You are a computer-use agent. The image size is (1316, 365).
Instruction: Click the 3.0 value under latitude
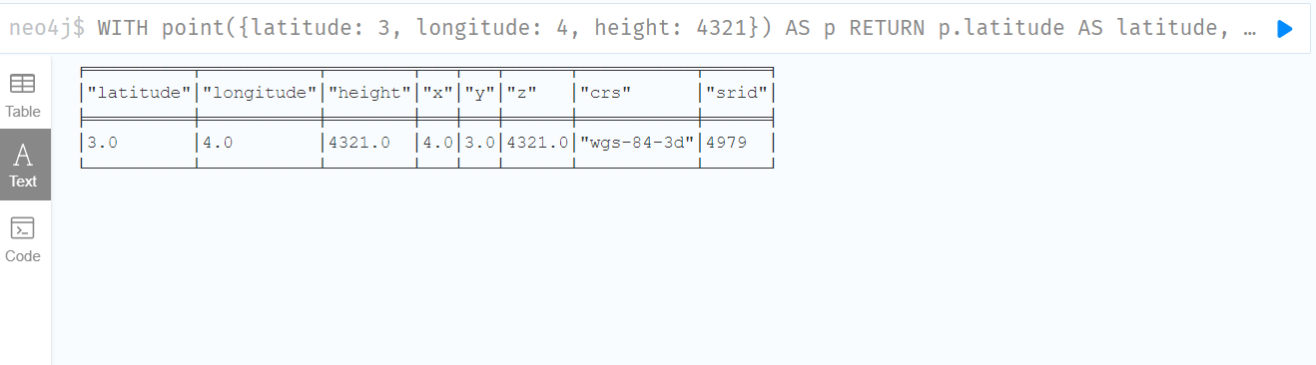tap(103, 142)
